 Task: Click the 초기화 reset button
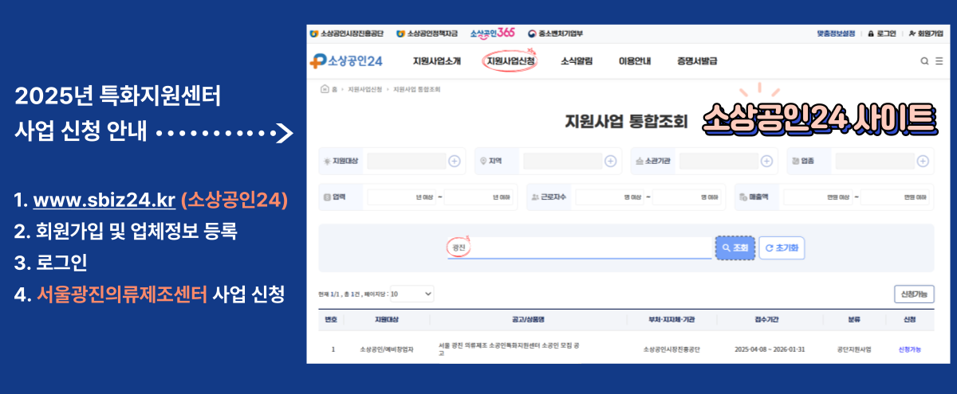782,248
